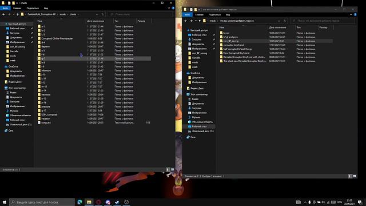Open Help in the right Explorer window
Image resolution: width=366 pixels, height=206 pixels.
pos(355,15)
